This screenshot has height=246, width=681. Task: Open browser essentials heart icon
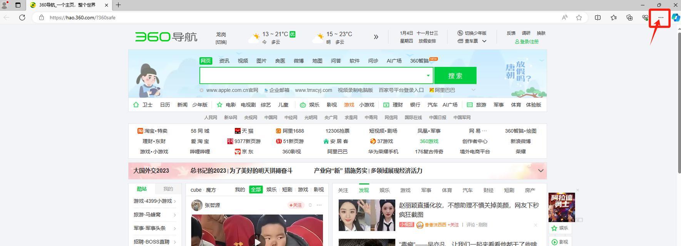pyautogui.click(x=645, y=17)
